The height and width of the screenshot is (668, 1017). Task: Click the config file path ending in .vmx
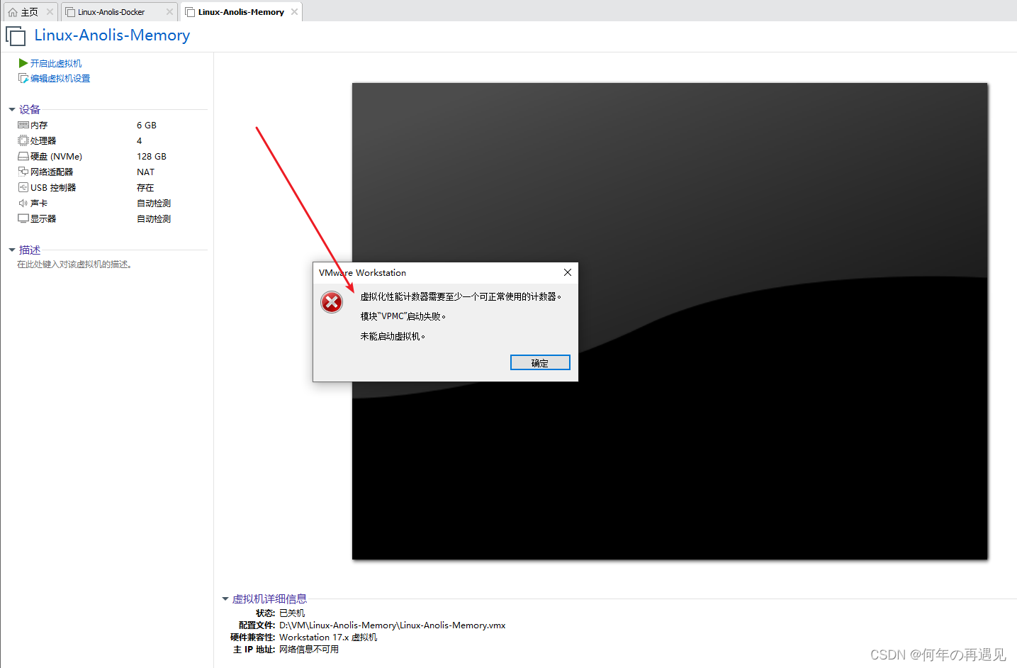[393, 625]
